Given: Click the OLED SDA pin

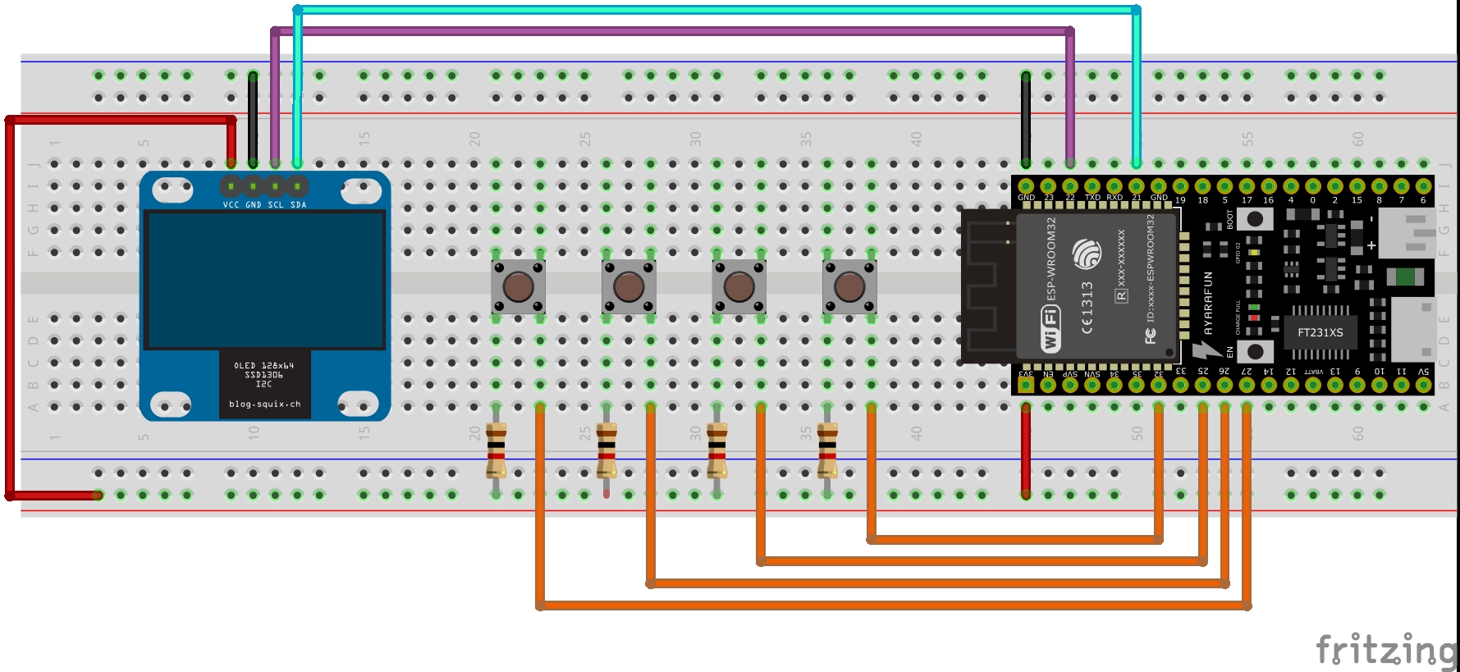Looking at the screenshot, I should click(x=297, y=186).
